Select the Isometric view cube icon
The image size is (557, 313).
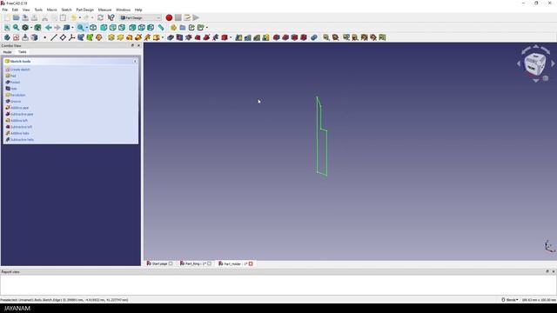[93, 27]
